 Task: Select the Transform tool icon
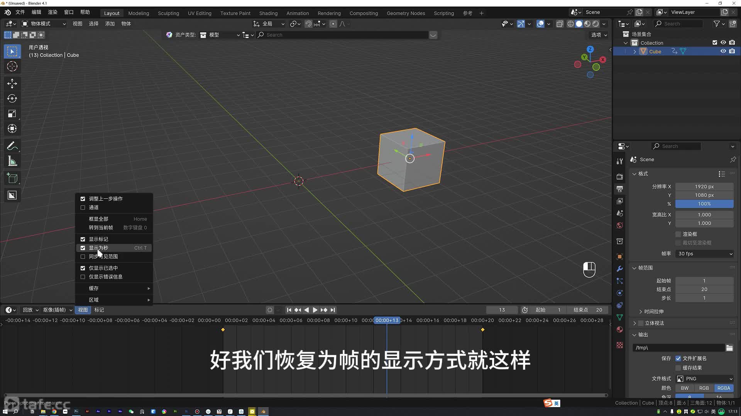12,129
